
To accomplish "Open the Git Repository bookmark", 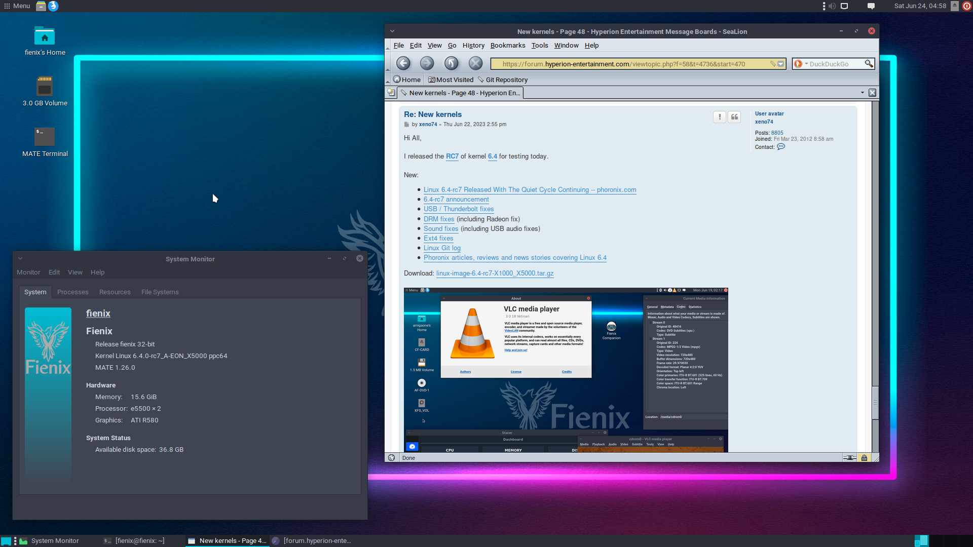I will [x=502, y=80].
